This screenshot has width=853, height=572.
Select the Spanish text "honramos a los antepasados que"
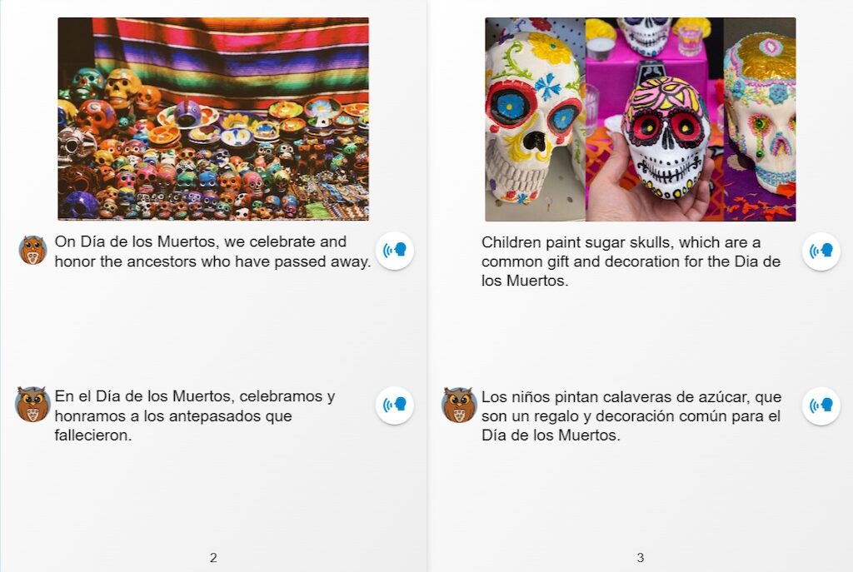[173, 416]
